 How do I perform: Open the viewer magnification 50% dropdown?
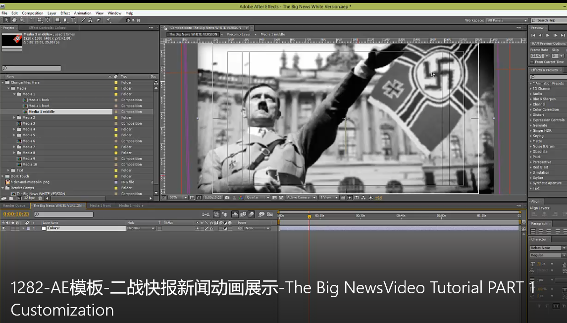coord(178,198)
